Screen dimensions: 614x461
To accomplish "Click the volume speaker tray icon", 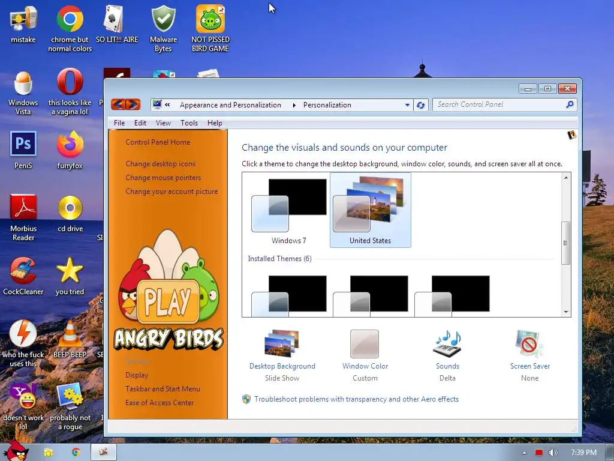I will click(x=553, y=453).
